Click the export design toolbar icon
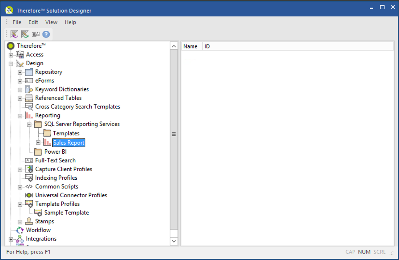399x260 pixels. [x=24, y=34]
